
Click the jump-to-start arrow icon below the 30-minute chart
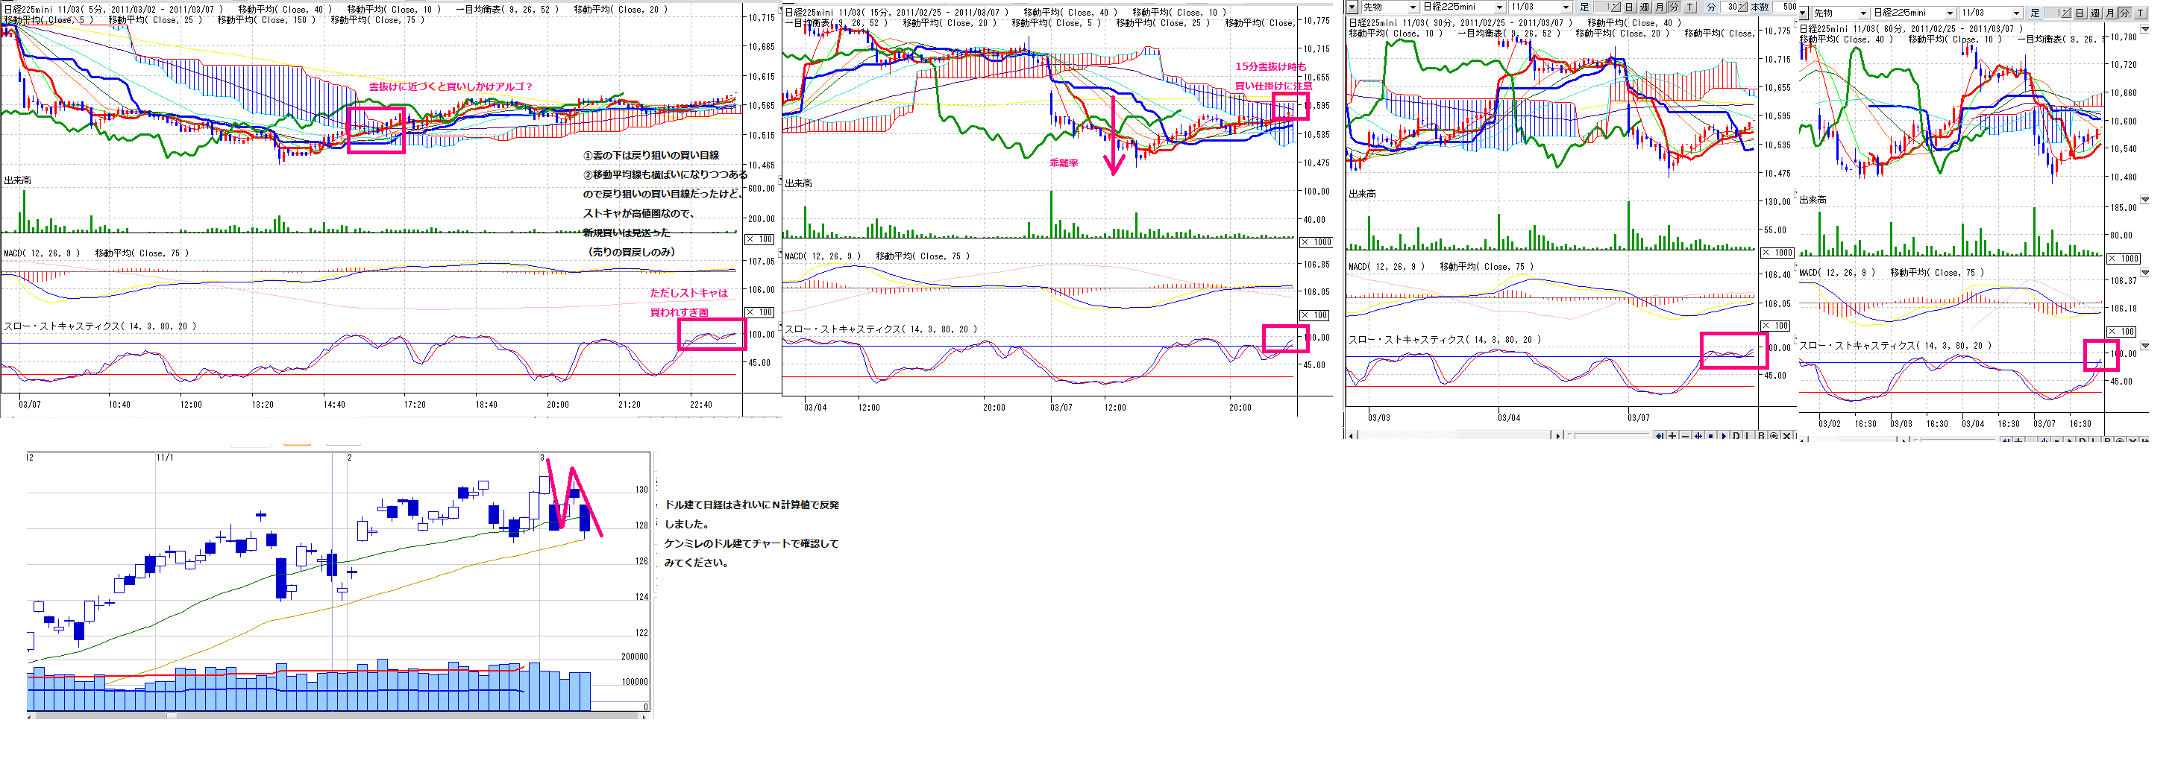tap(1660, 436)
